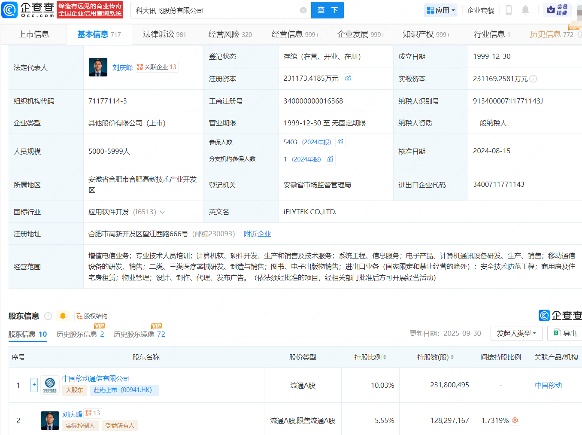
Task: Open the notification bell in header
Action: click(x=525, y=10)
